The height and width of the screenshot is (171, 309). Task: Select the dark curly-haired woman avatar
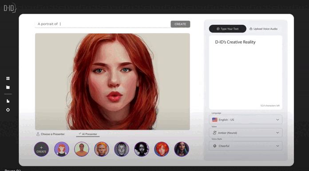coord(142,149)
